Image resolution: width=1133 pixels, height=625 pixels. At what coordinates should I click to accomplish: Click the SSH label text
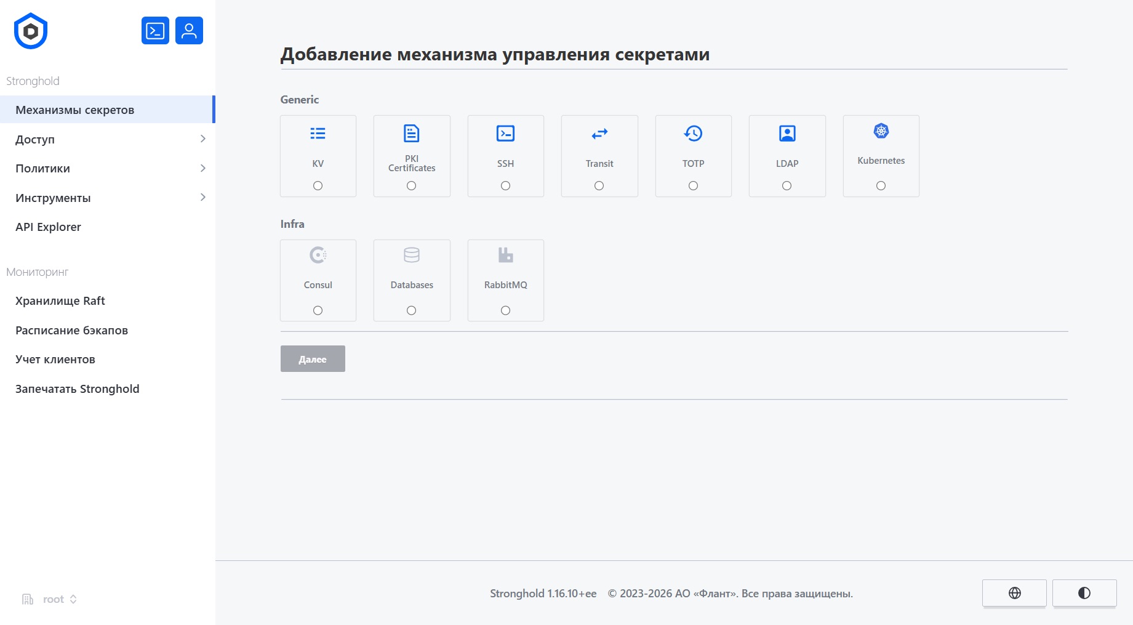[x=506, y=164]
